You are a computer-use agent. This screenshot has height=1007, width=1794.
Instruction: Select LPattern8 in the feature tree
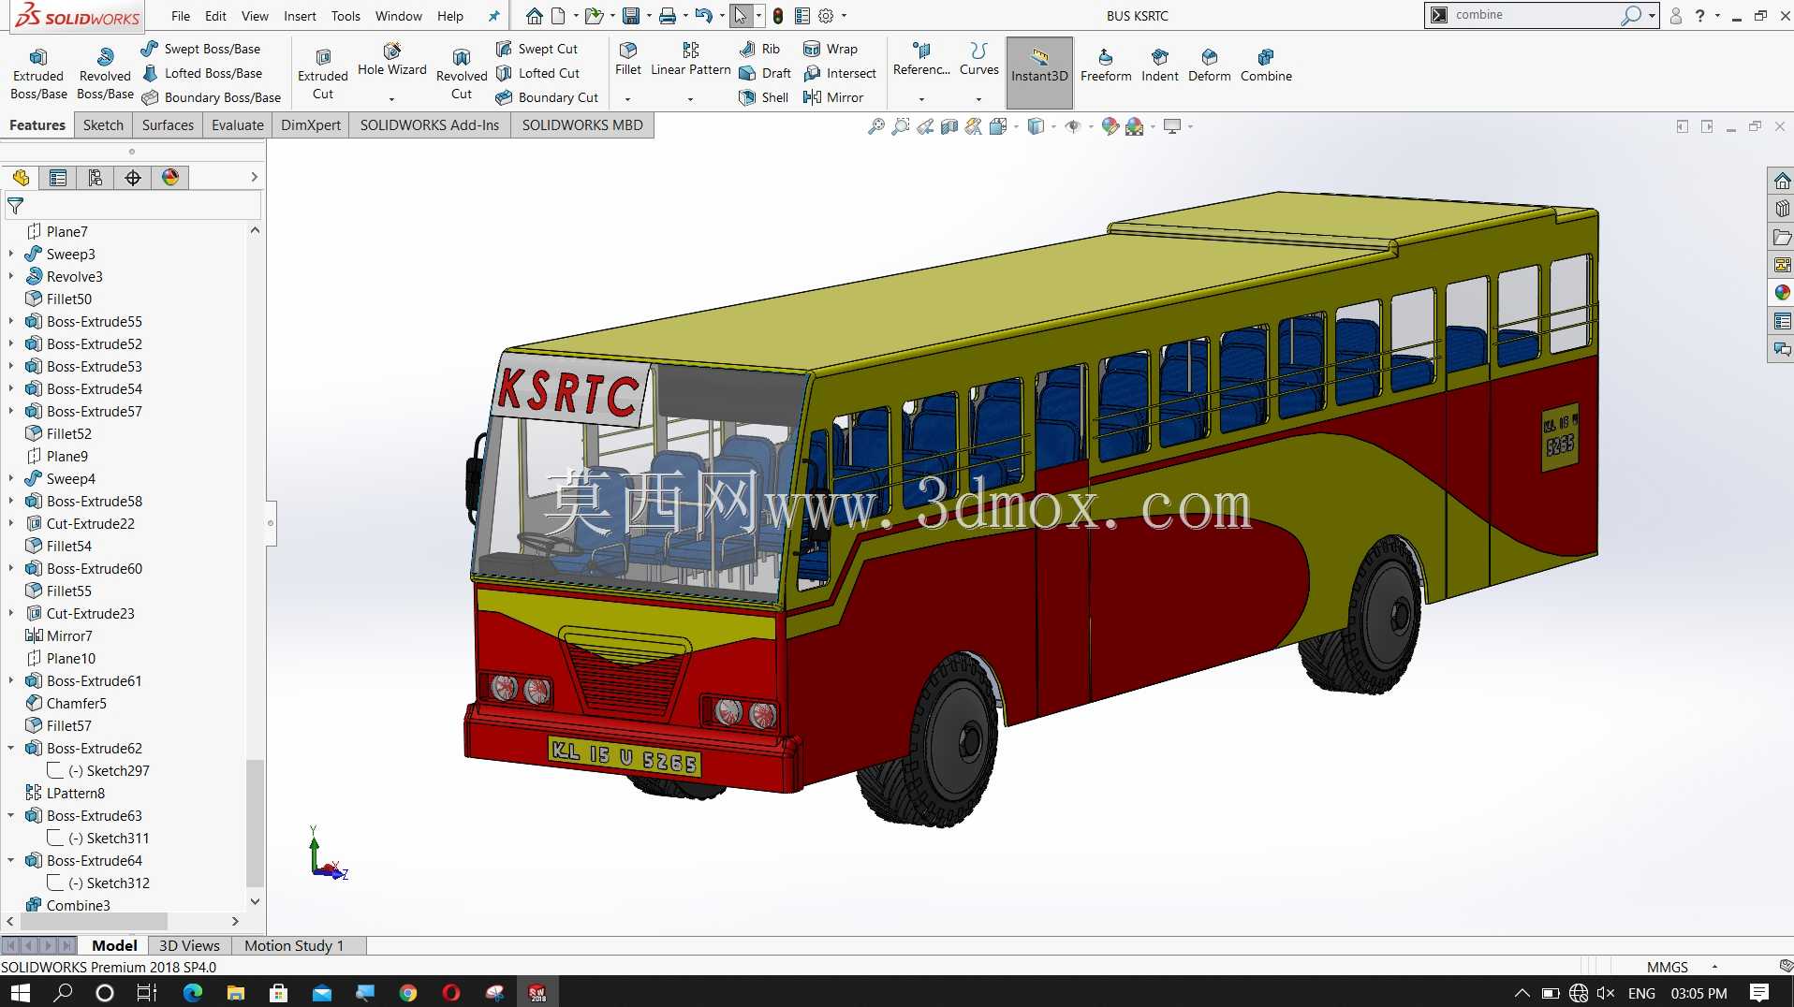66,793
